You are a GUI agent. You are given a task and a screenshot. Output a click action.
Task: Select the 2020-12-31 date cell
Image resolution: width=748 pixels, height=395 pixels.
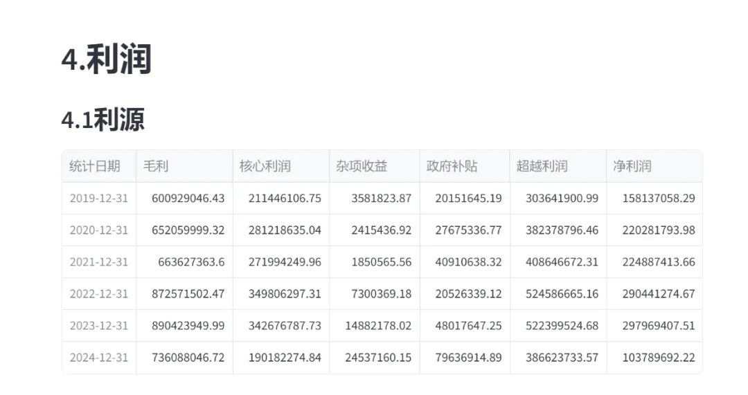click(x=99, y=230)
